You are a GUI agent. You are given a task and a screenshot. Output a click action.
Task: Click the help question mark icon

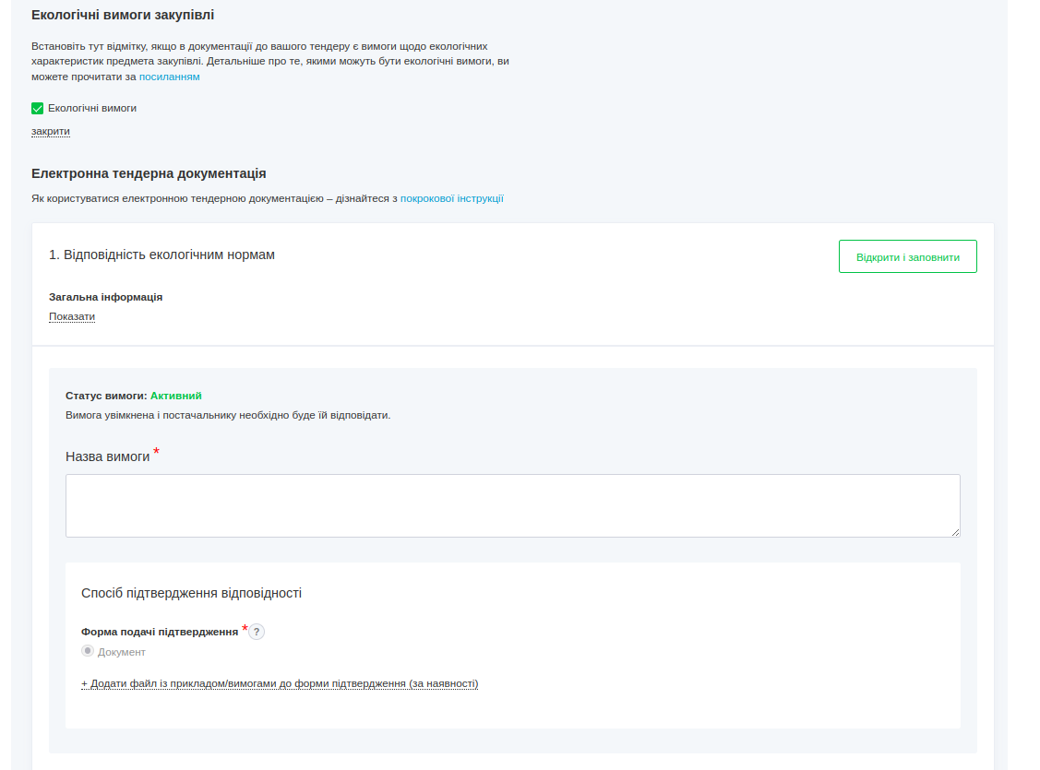[257, 632]
